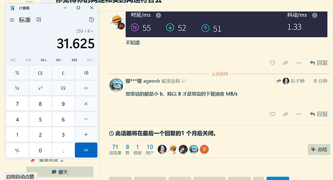
Task: Choose the divide operator key
Action: [86, 88]
